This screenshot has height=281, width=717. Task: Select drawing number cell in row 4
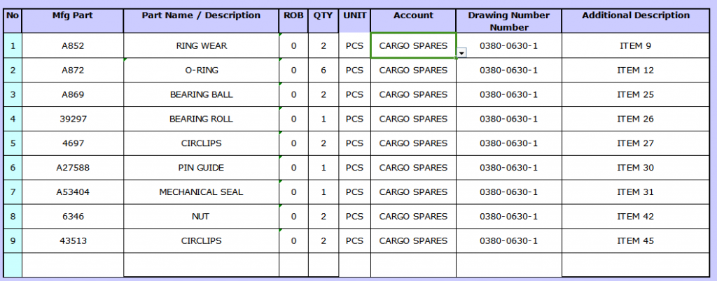point(508,119)
